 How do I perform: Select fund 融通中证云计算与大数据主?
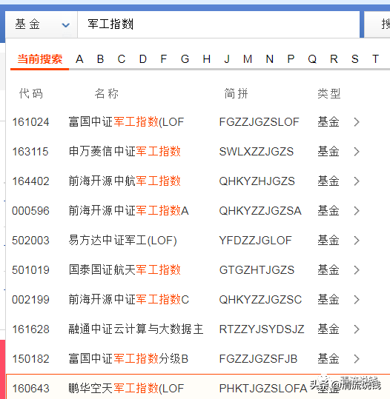(136, 329)
